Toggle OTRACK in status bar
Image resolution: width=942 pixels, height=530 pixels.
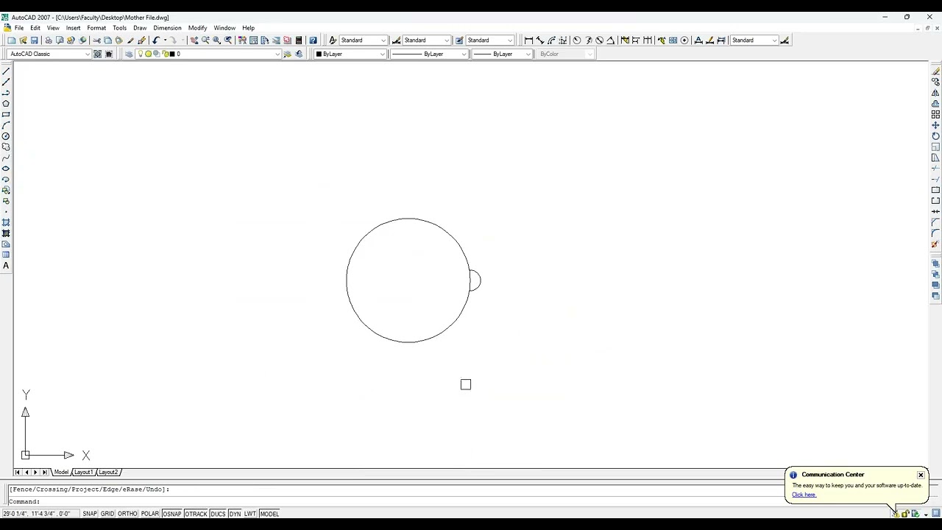(x=196, y=514)
